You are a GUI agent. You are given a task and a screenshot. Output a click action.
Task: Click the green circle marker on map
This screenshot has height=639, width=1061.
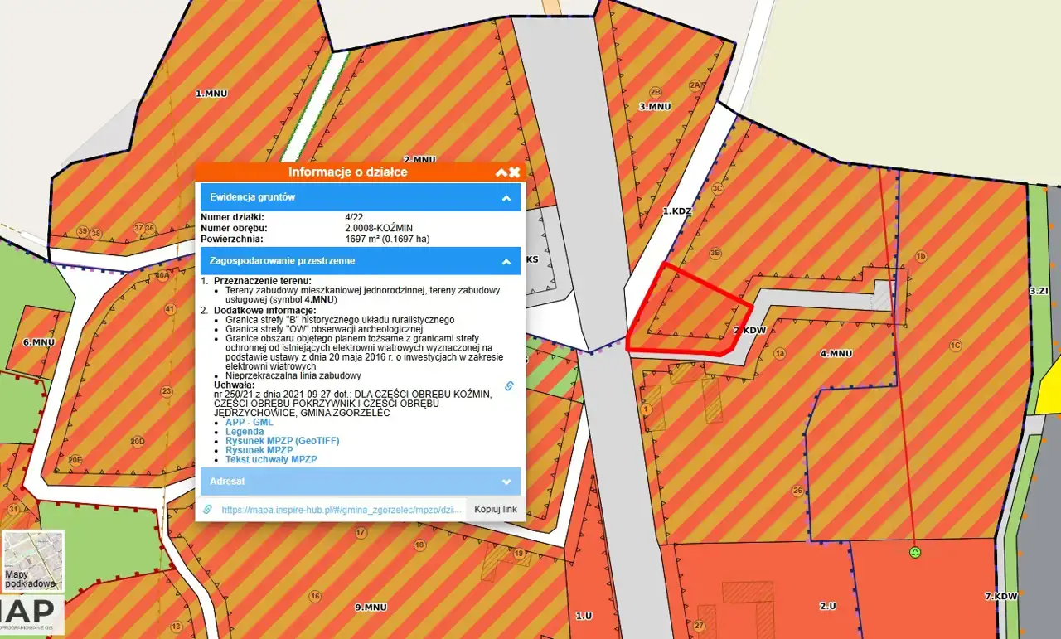click(915, 552)
